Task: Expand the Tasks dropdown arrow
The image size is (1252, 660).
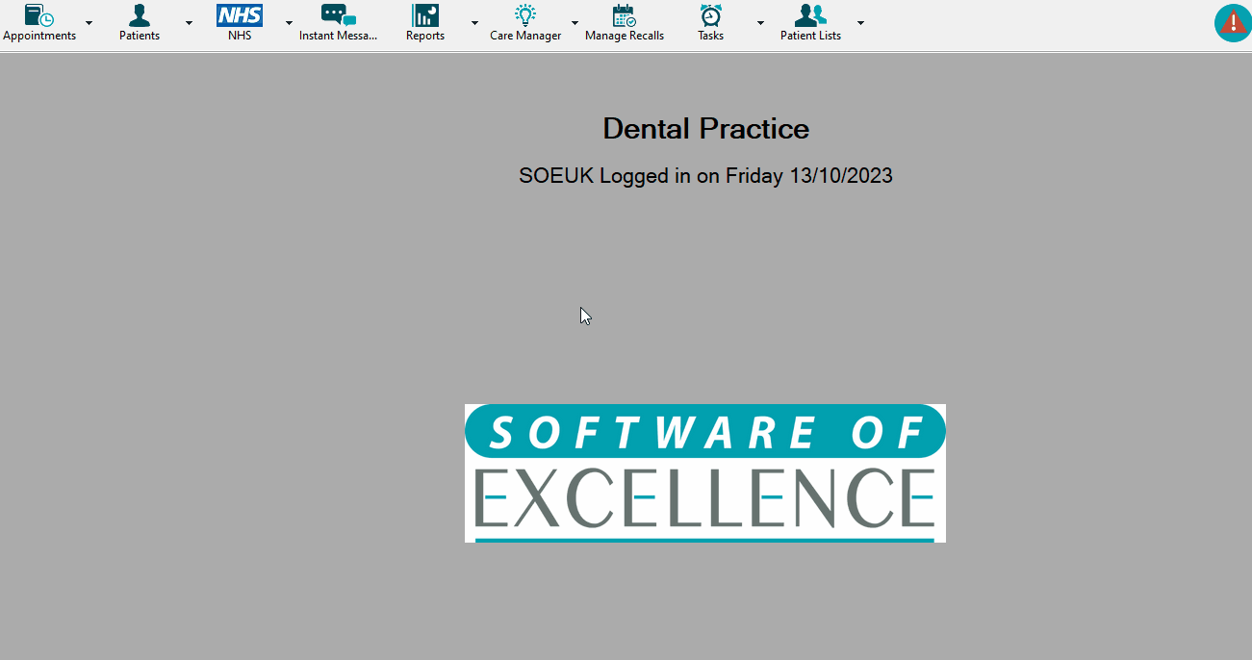Action: [x=760, y=22]
